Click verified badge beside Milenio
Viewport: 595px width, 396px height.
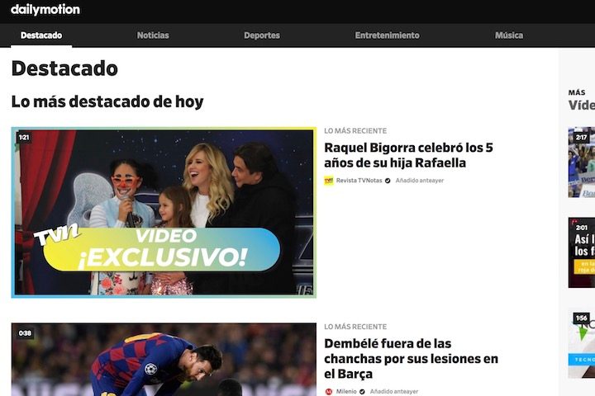point(362,391)
